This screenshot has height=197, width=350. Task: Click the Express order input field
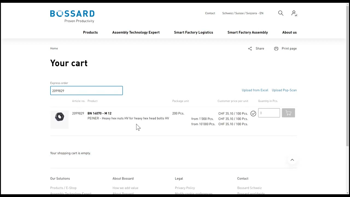click(86, 91)
